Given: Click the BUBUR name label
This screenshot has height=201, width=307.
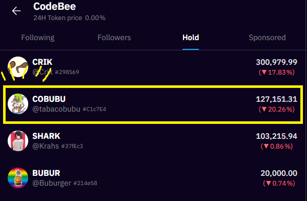Looking at the screenshot, I should pos(46,173).
